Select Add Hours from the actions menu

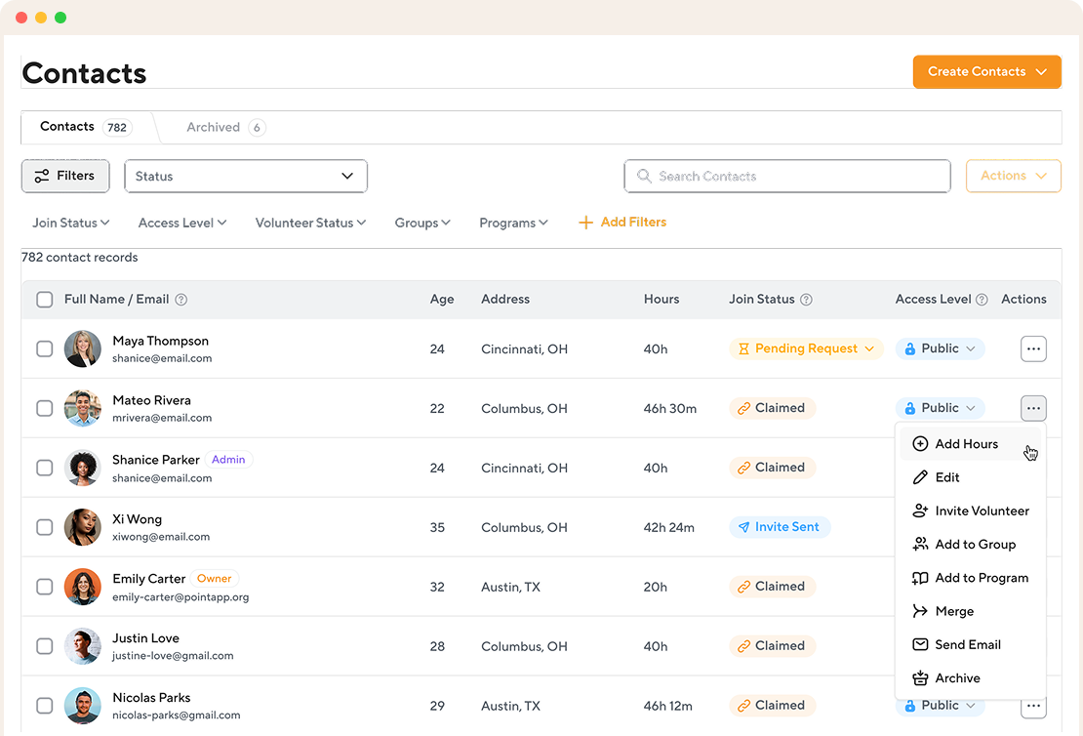970,444
